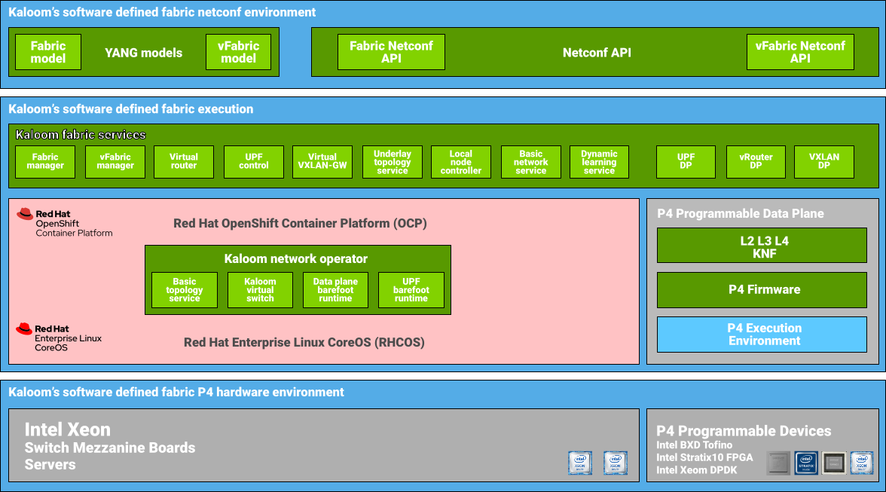The image size is (886, 492).
Task: Click the Virtual VXLAN-GW service block
Action: [x=322, y=162]
